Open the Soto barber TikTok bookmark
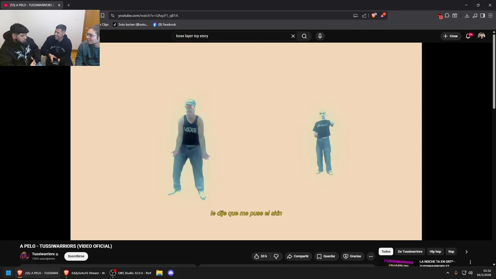This screenshot has height=279, width=496. (x=131, y=24)
